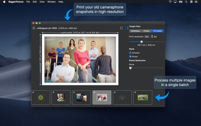
Task: Click the print resolution dpi field
Action: 147,37
